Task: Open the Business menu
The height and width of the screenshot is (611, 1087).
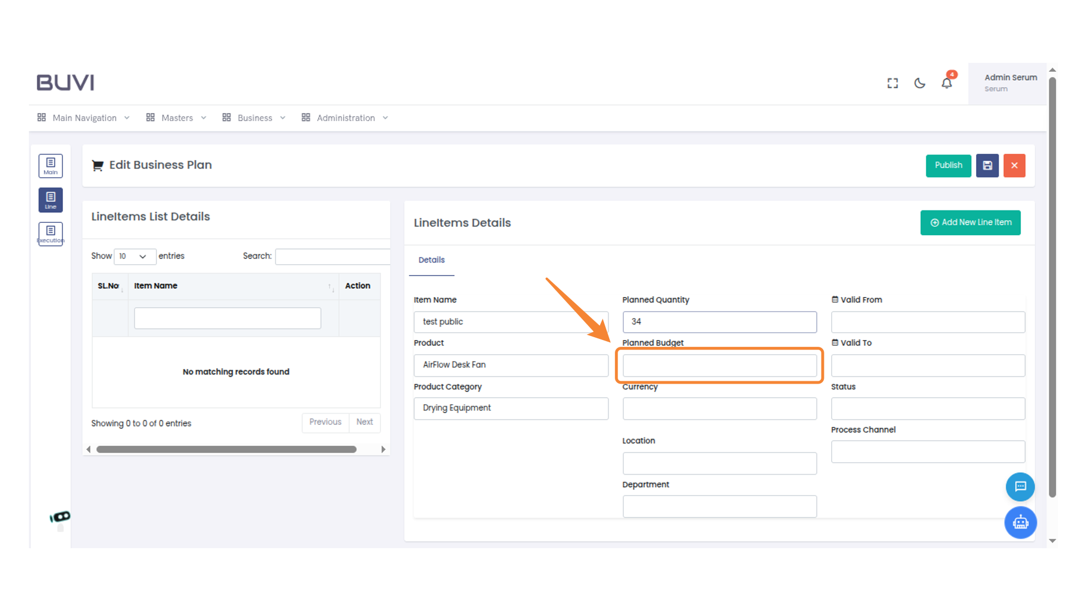Action: pos(254,118)
